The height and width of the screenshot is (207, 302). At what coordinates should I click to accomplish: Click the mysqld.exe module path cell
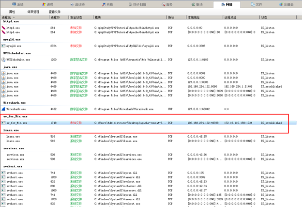(127, 46)
